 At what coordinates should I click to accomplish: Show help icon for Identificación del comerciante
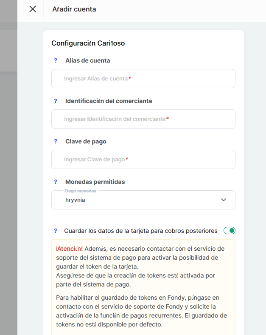coord(56,101)
